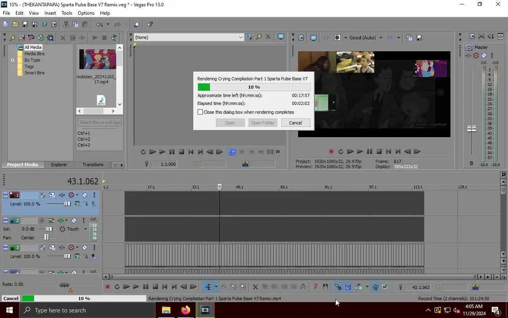Viewport: 508px width, 318px height.
Task: Copy preview snapshot to clipboard
Action: click(x=409, y=38)
